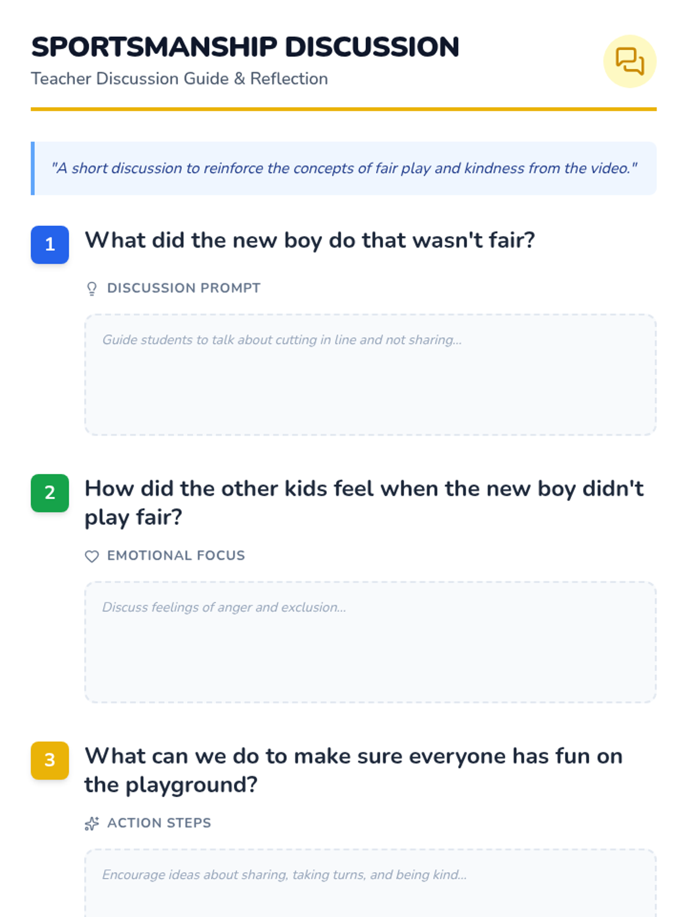Click the lightbulb icon beside Discussion Prompt

[92, 288]
